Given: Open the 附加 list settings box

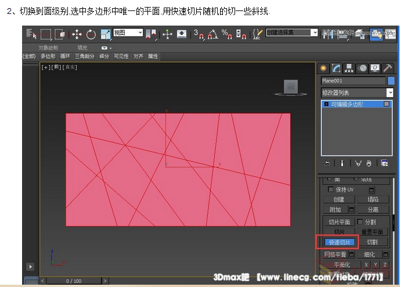Looking at the screenshot, I should pyautogui.click(x=352, y=210).
